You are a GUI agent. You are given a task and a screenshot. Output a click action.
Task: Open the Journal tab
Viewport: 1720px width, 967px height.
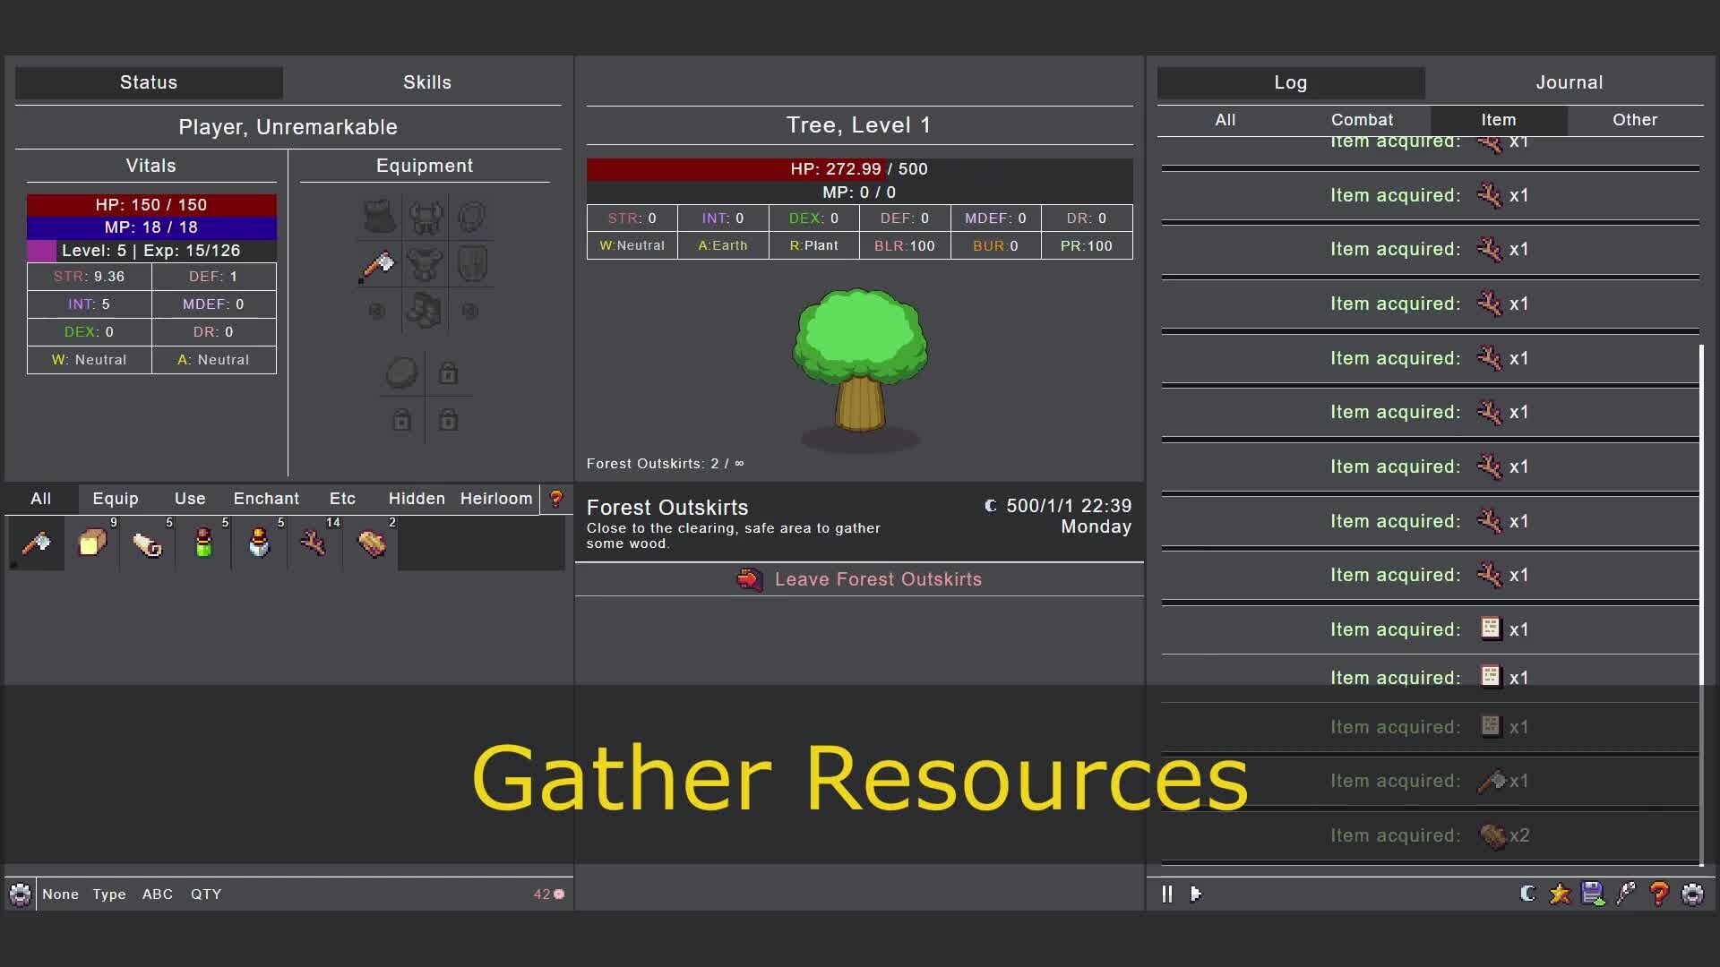click(1569, 82)
